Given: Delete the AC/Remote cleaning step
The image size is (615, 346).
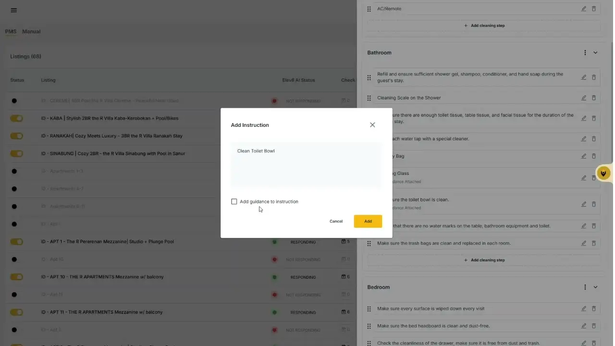Looking at the screenshot, I should click(594, 9).
